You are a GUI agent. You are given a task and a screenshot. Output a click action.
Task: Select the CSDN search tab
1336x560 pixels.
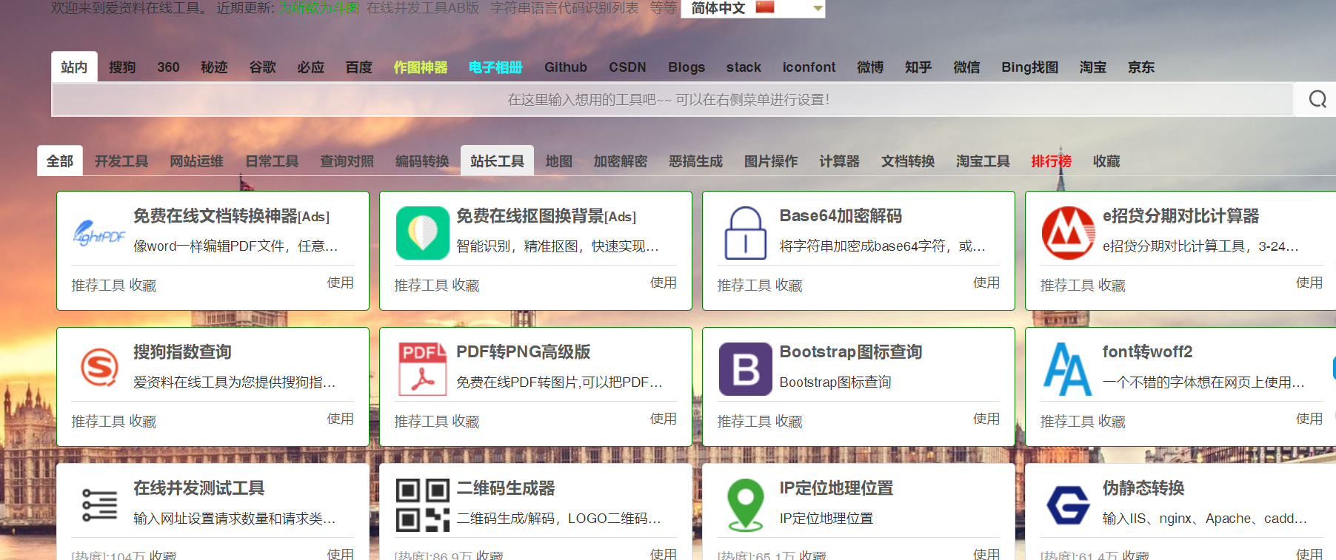[x=627, y=67]
